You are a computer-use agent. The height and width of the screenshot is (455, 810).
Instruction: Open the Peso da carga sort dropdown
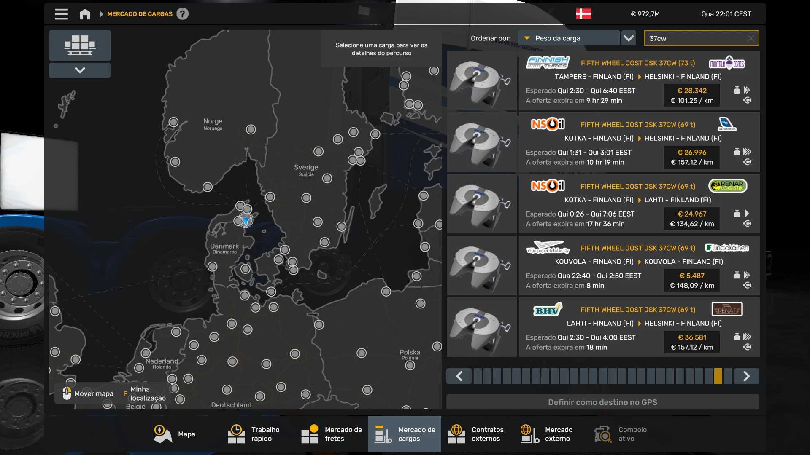569,38
